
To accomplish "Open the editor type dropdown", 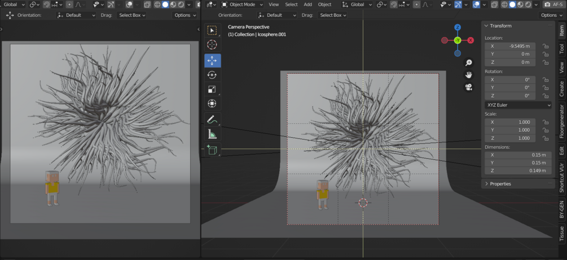I will tap(211, 5).
